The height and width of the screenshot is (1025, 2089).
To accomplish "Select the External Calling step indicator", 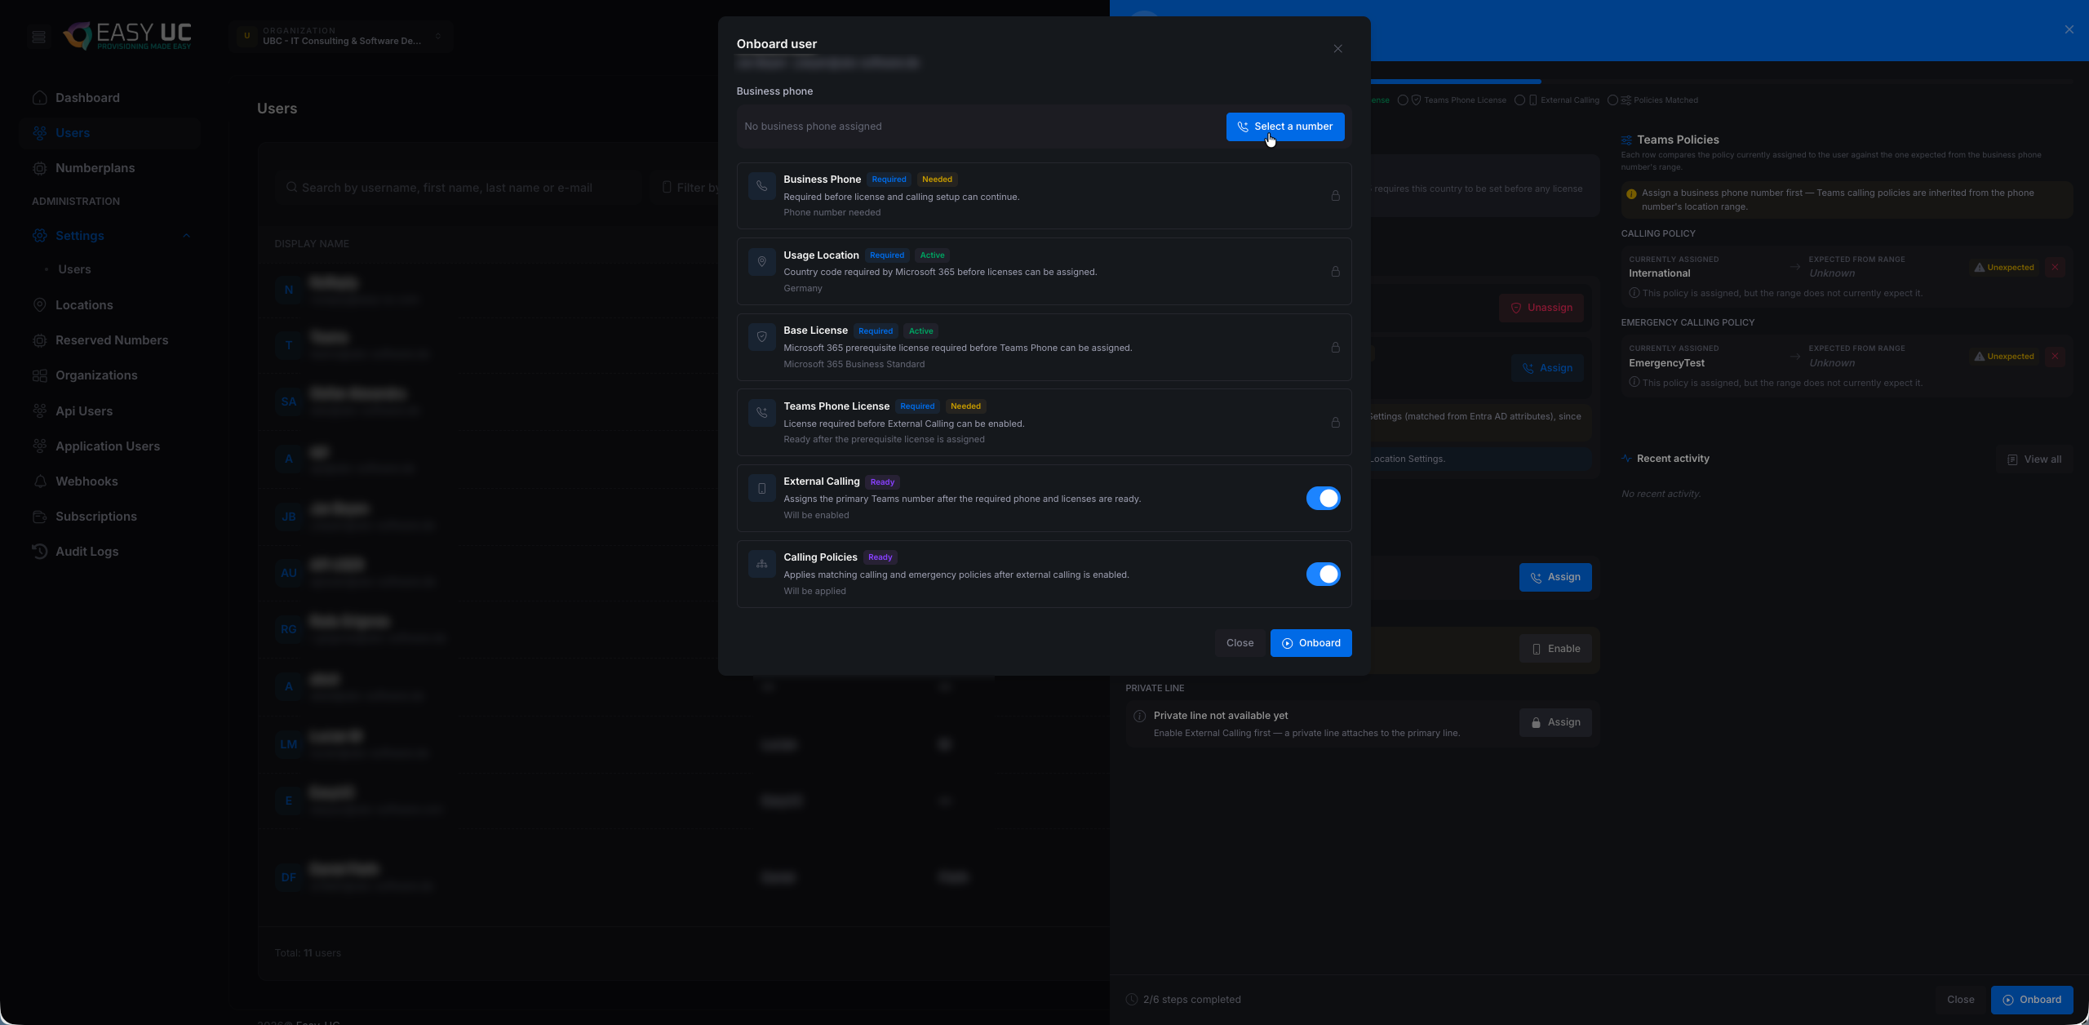I will (1556, 100).
